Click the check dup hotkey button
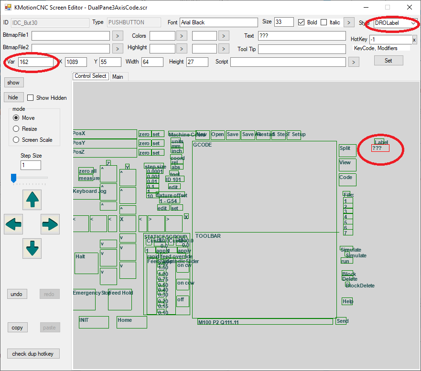Screen dimensions: 421x371 33,354
